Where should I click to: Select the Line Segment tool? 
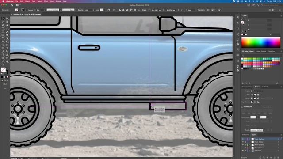click(7, 28)
